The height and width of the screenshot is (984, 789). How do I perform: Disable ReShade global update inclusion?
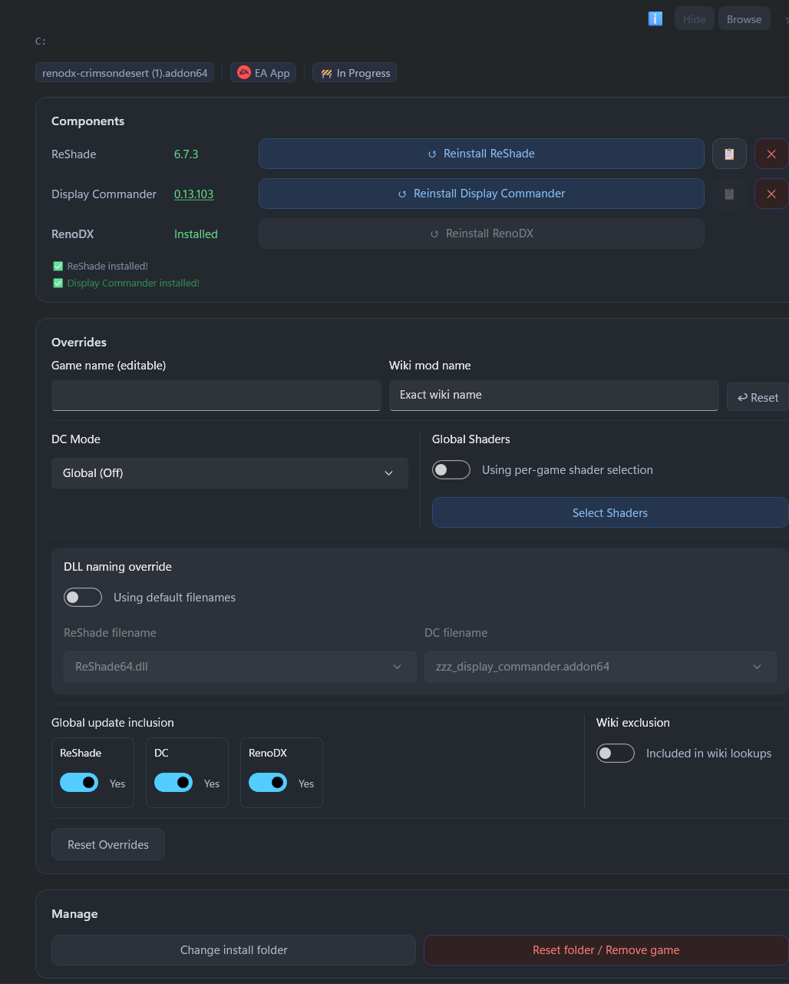[x=79, y=783]
